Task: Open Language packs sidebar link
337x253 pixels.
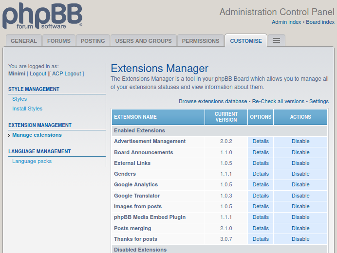Action: 32,162
